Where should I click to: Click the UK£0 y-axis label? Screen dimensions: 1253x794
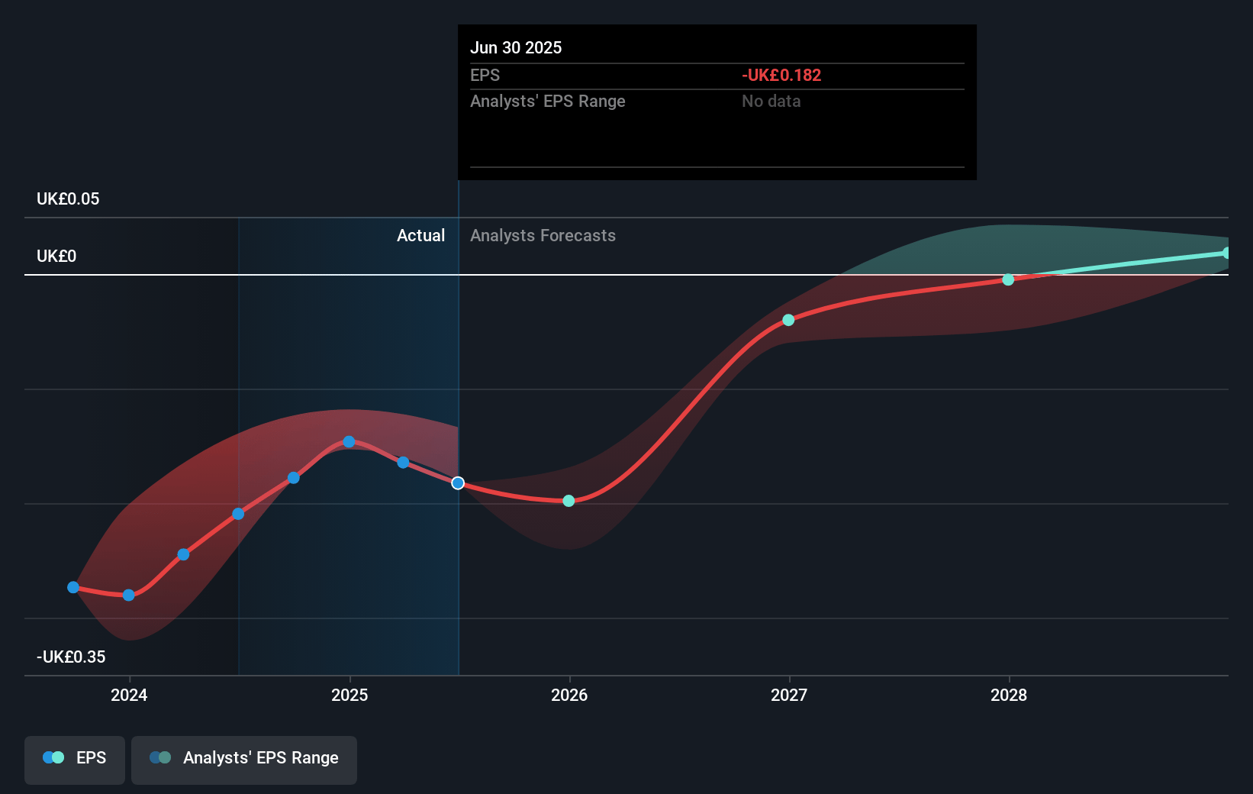pyautogui.click(x=56, y=257)
